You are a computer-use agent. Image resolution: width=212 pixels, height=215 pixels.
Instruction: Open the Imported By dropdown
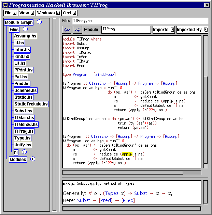[x=192, y=30]
